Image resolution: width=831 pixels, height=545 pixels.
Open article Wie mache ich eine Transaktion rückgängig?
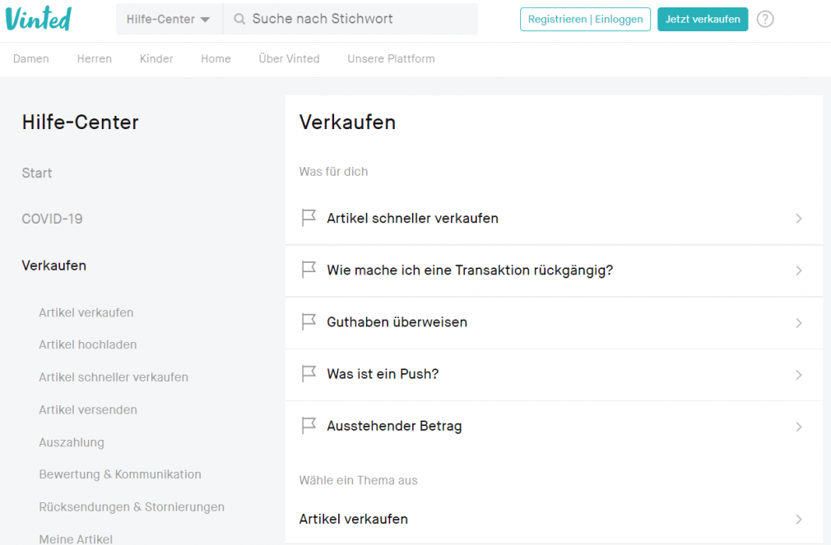554,270
